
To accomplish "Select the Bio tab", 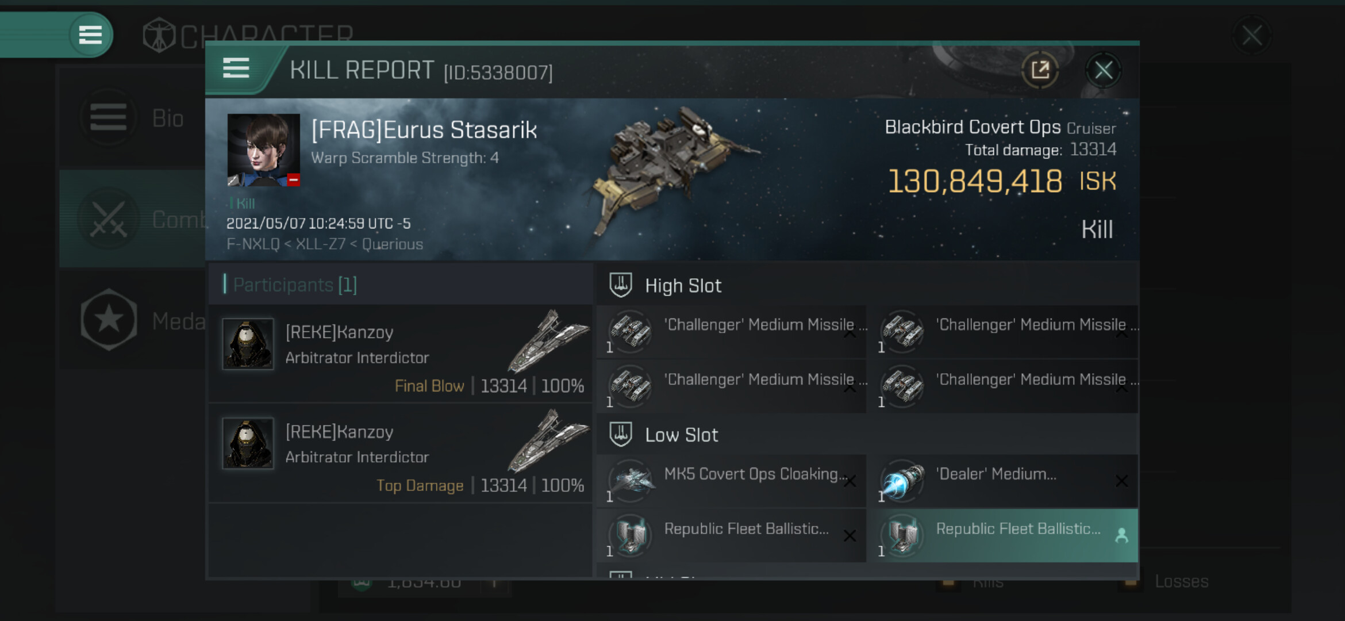I will click(132, 118).
